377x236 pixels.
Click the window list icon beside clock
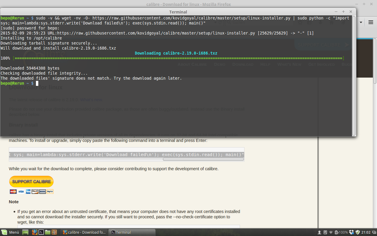[x=373, y=232]
